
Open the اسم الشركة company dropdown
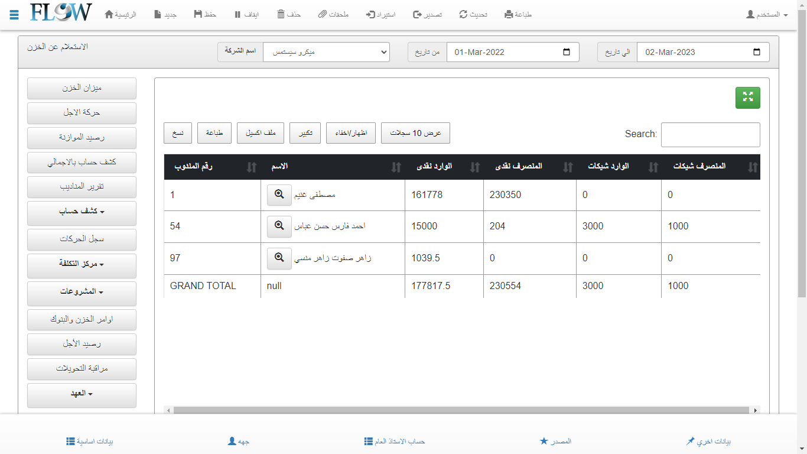pyautogui.click(x=326, y=52)
